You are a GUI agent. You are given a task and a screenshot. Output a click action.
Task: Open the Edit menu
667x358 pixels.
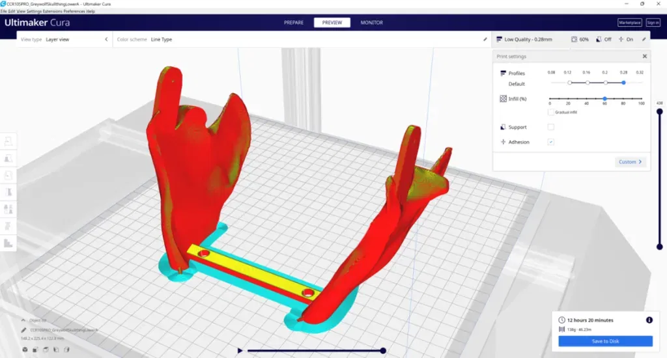coord(12,11)
